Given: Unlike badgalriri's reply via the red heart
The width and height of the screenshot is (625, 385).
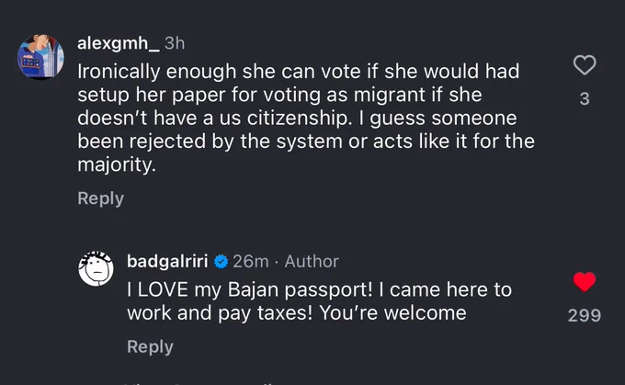Looking at the screenshot, I should point(585,282).
